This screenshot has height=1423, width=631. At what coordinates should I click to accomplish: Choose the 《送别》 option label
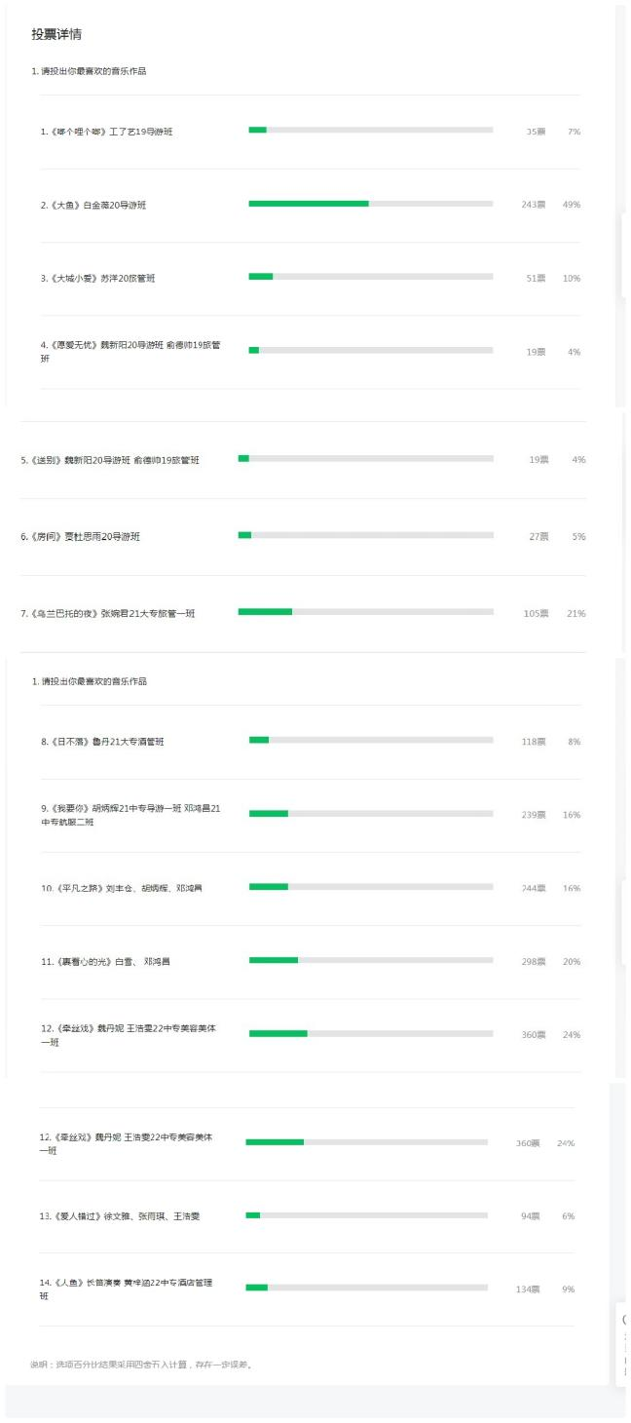coord(110,460)
